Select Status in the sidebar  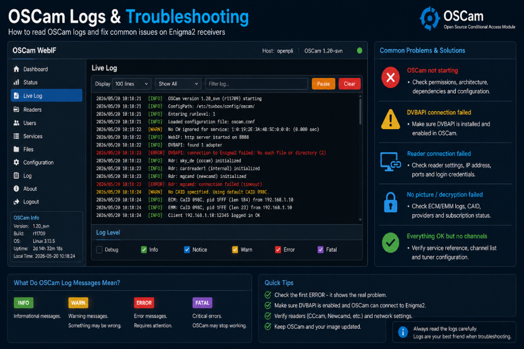coord(47,82)
